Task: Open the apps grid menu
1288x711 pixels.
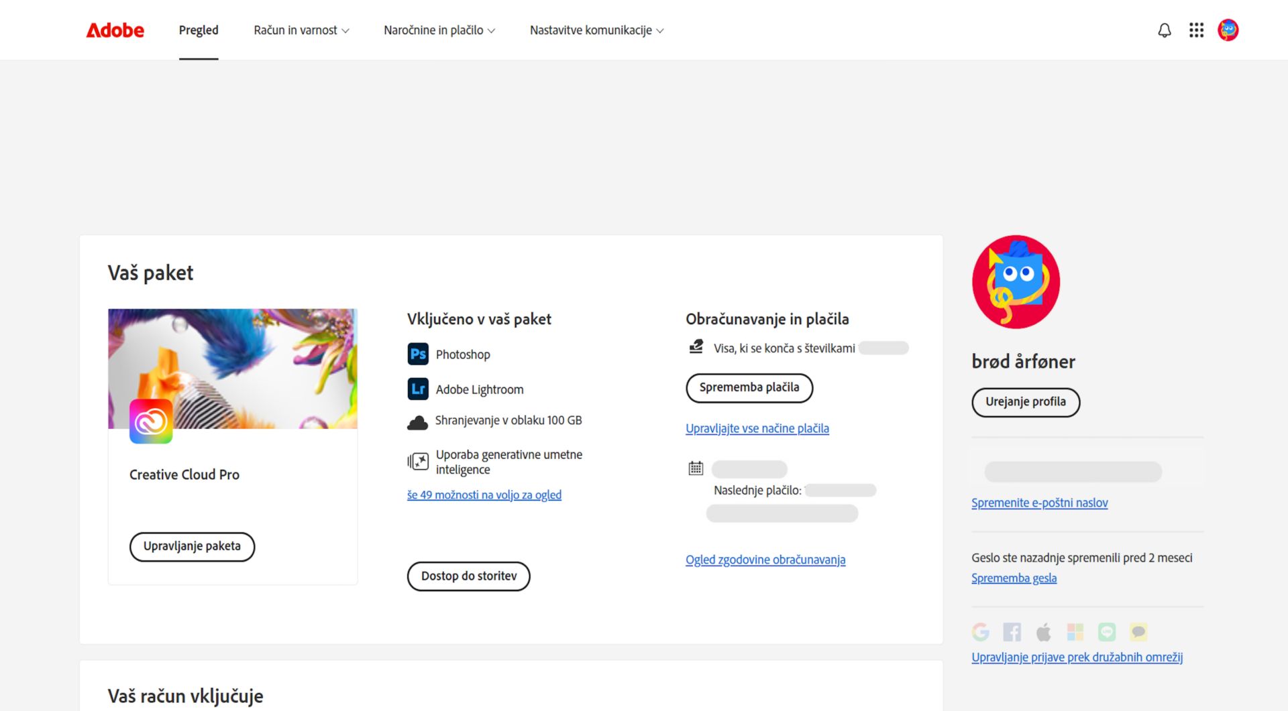Action: [1196, 30]
